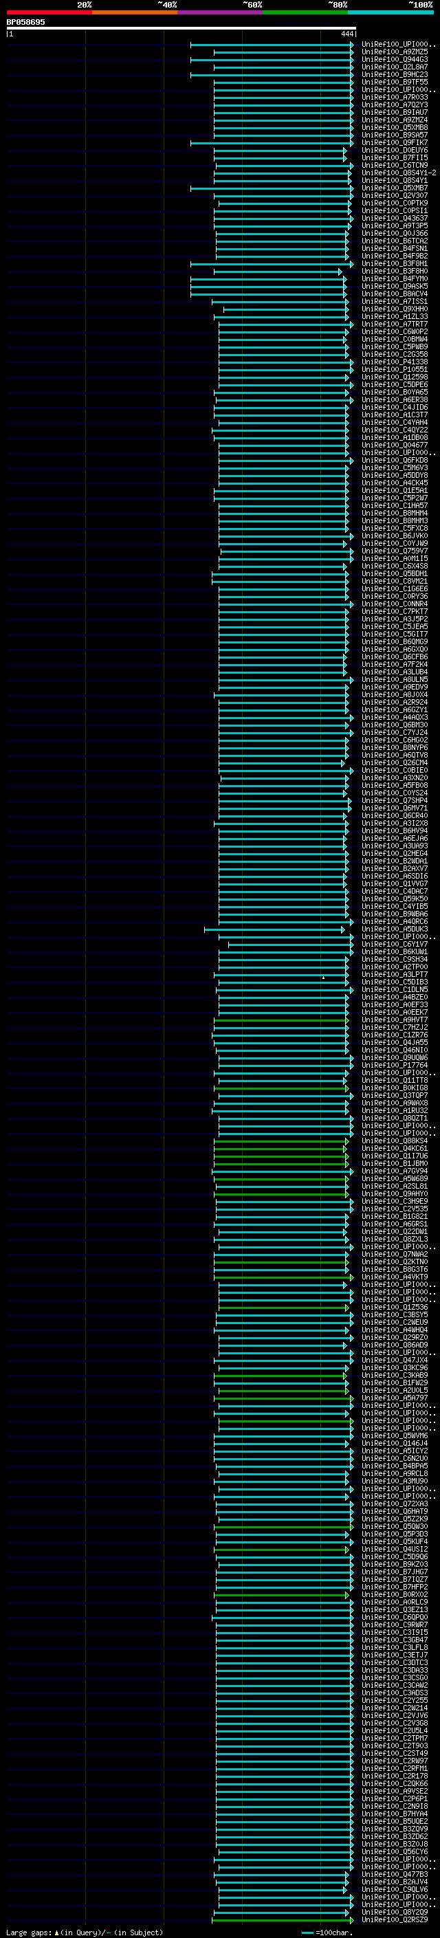
Task: Select hit label UniRef100_Q8S4Y1-2
Action: pyautogui.click(x=399, y=173)
